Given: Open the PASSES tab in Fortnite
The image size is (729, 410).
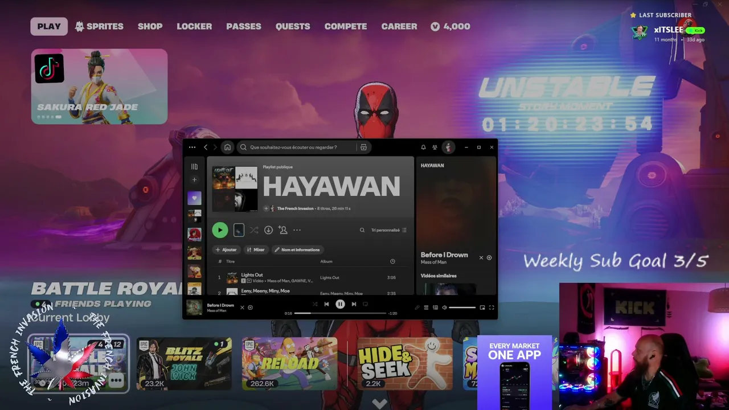Looking at the screenshot, I should [244, 26].
